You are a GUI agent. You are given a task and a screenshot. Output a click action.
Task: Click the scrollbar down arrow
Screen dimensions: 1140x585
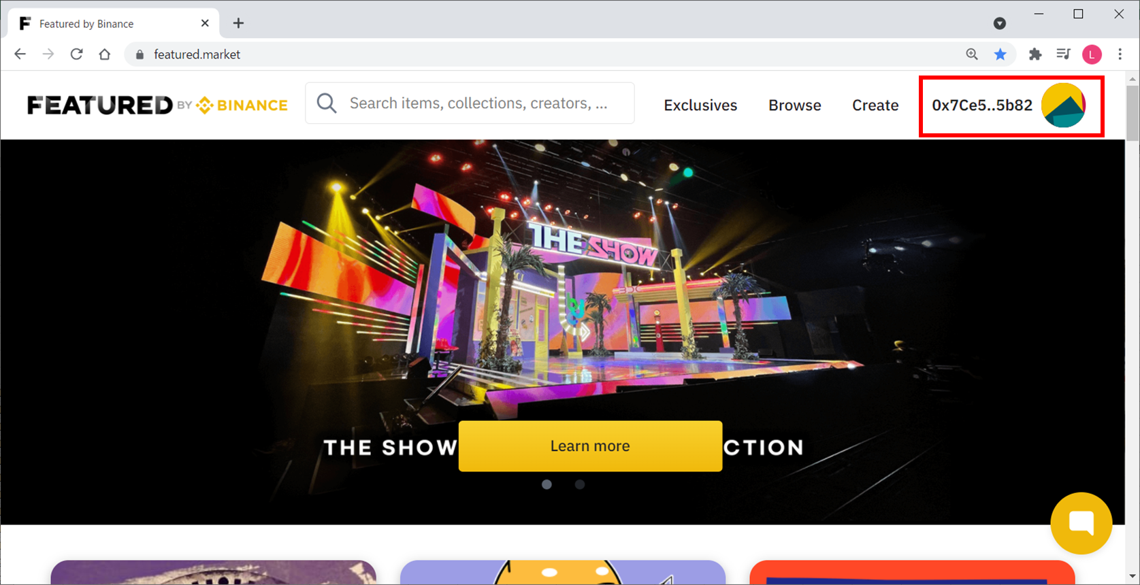tap(1133, 577)
